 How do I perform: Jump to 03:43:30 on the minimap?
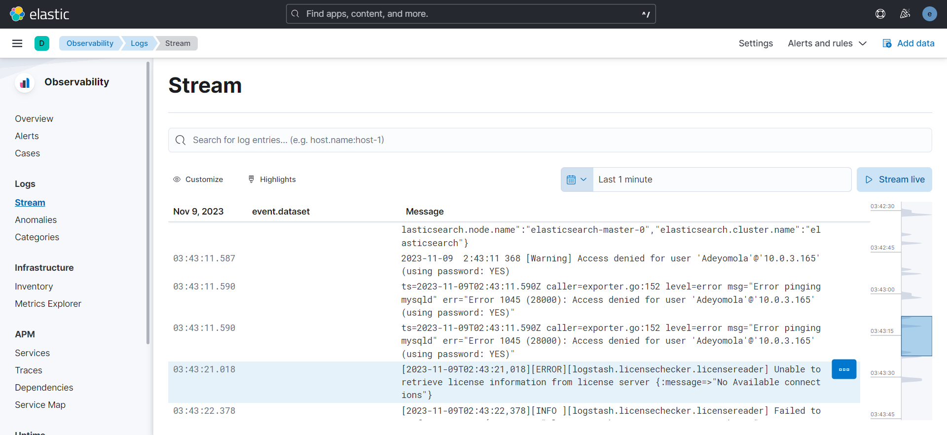(x=882, y=373)
